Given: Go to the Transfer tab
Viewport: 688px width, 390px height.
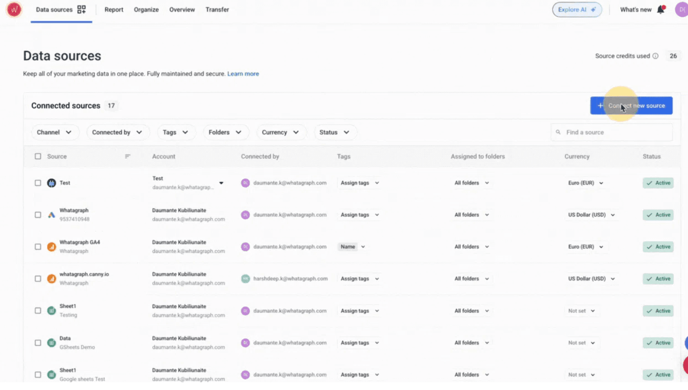Looking at the screenshot, I should [217, 10].
